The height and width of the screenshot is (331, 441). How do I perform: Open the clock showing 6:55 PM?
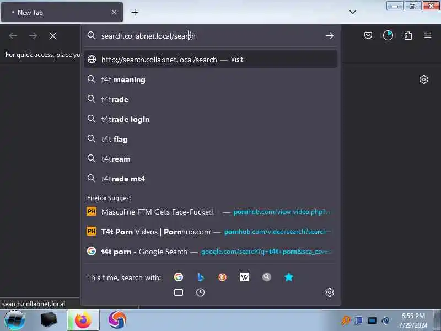click(x=413, y=321)
